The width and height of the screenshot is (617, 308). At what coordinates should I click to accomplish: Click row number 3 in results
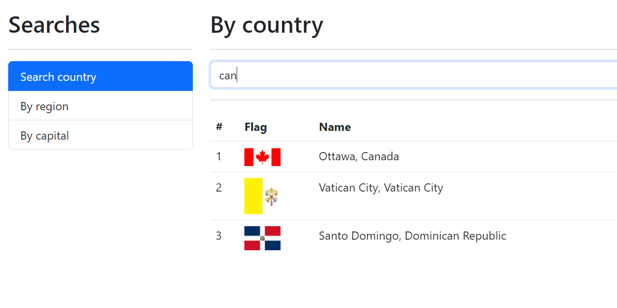click(218, 236)
